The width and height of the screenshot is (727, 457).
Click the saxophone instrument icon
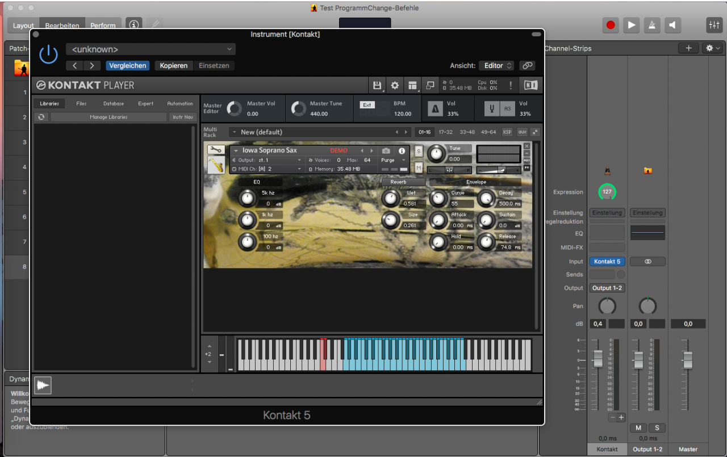coord(215,165)
